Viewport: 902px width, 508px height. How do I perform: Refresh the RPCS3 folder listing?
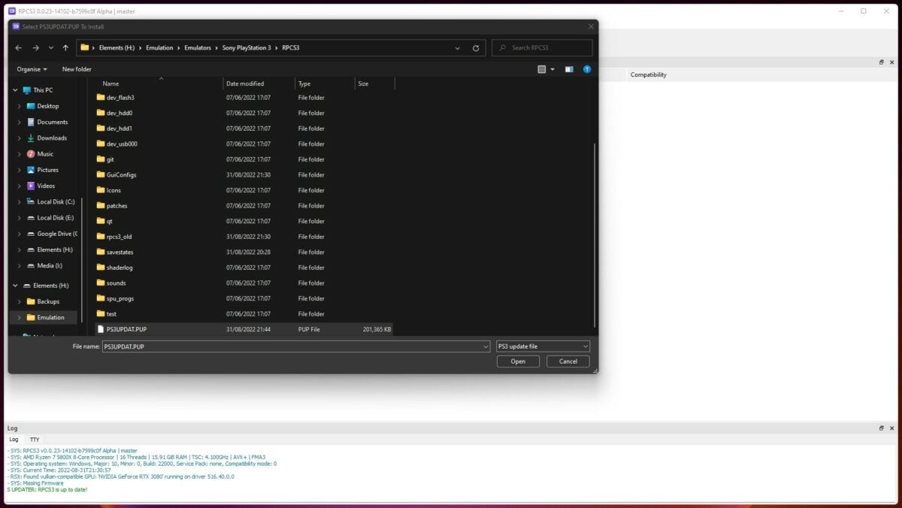(x=476, y=47)
